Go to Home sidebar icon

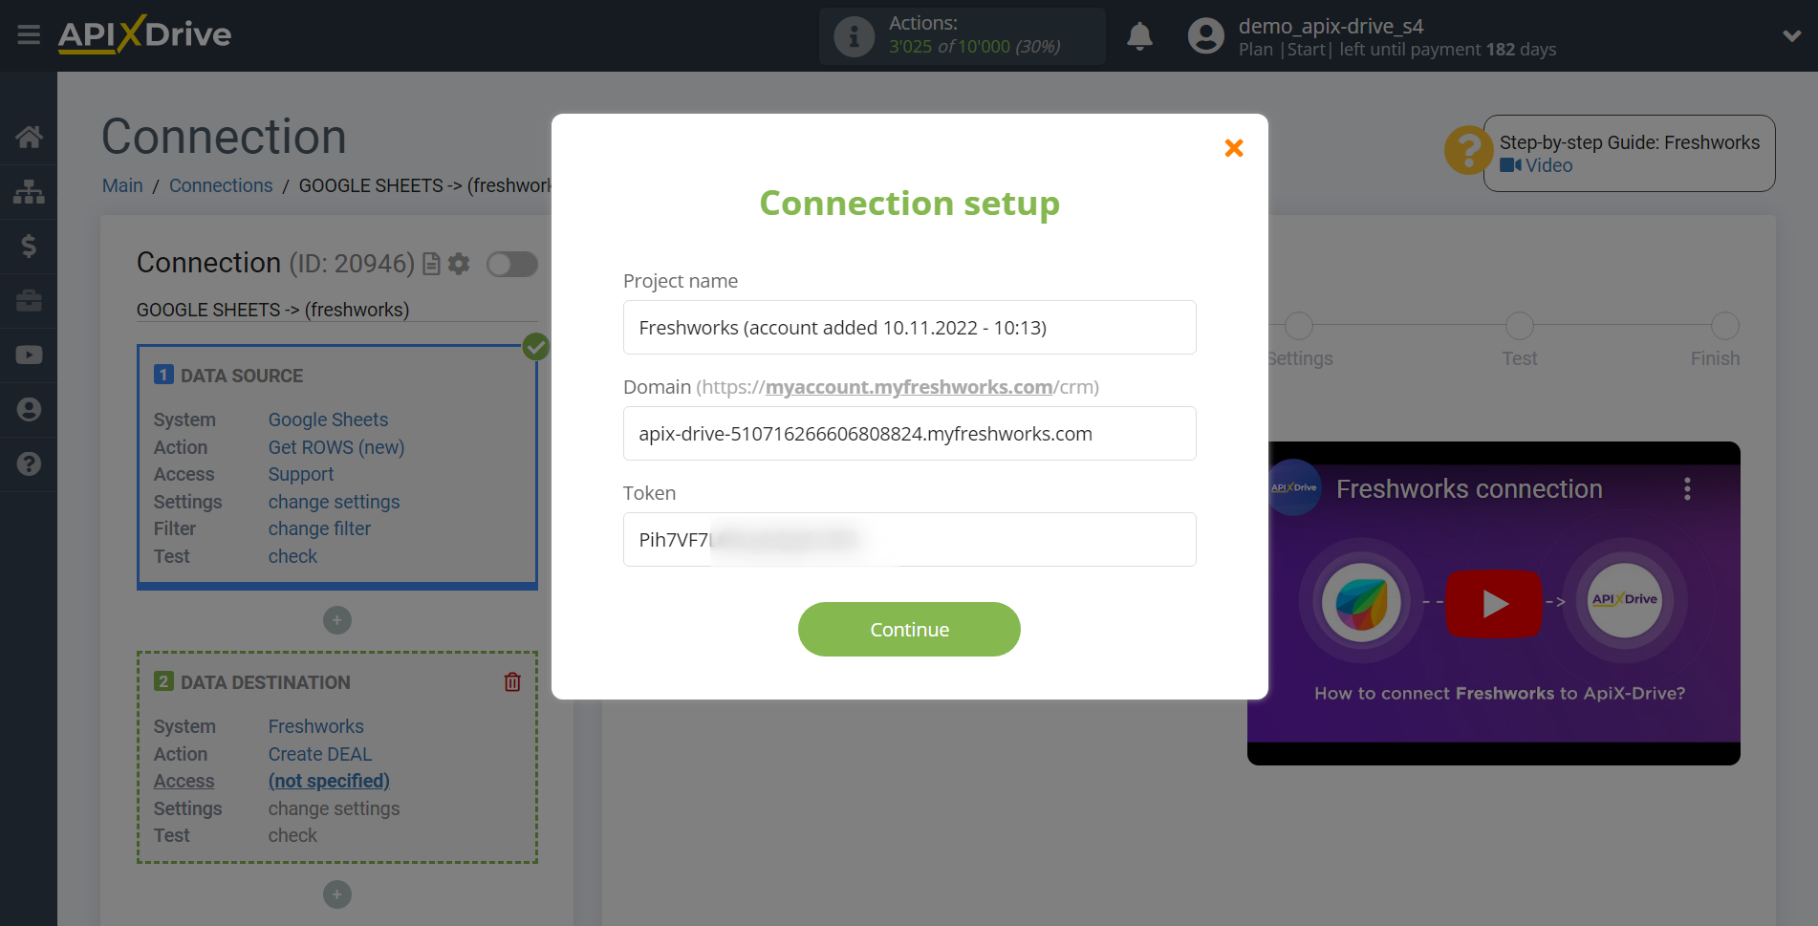(29, 137)
